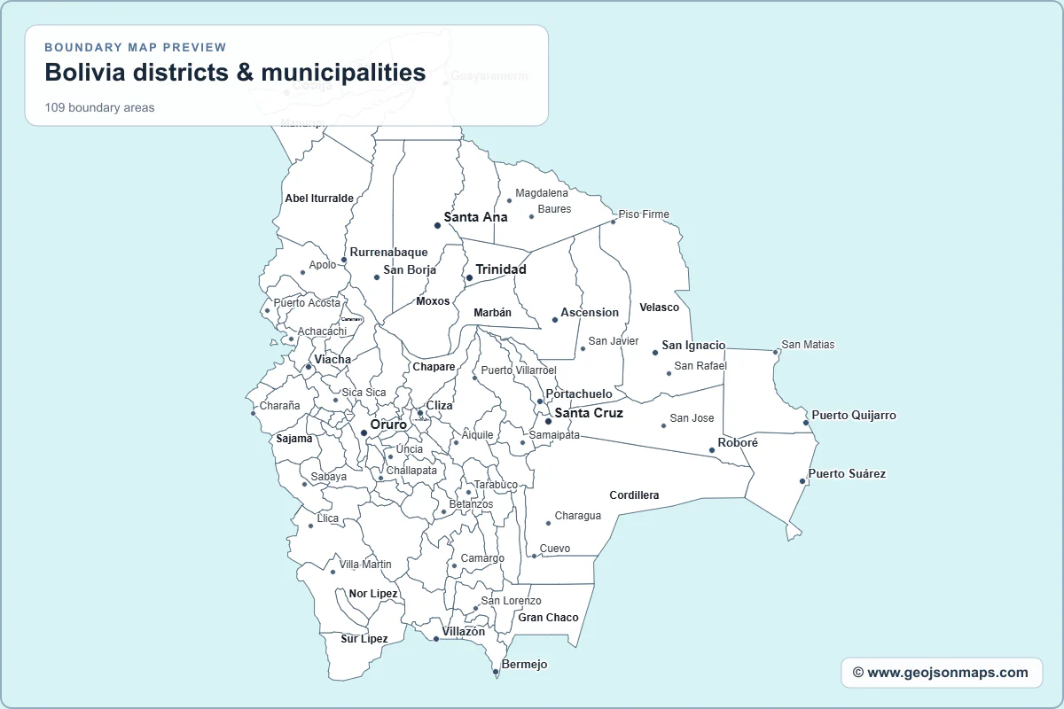Select the Santa Ana label

(x=475, y=217)
